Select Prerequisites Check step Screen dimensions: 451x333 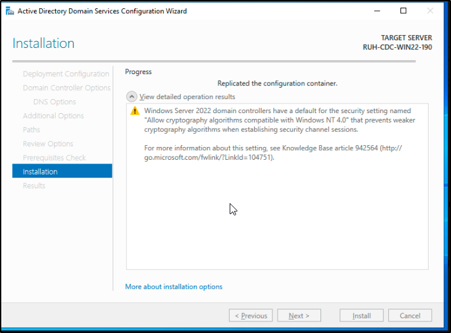(54, 158)
